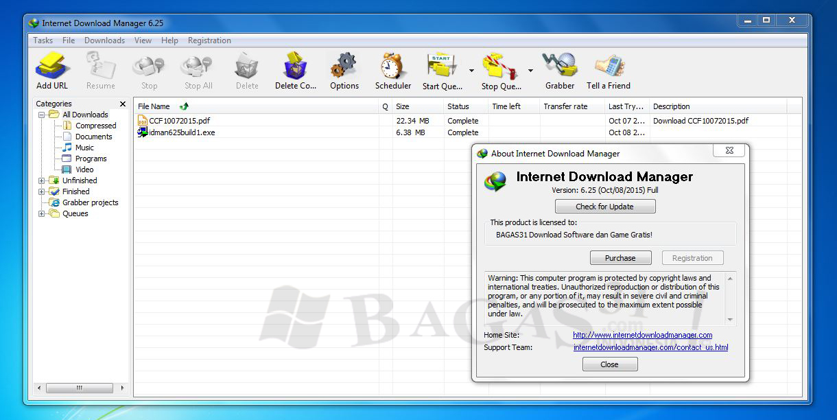Sort by Transfer rate column header

tap(572, 106)
